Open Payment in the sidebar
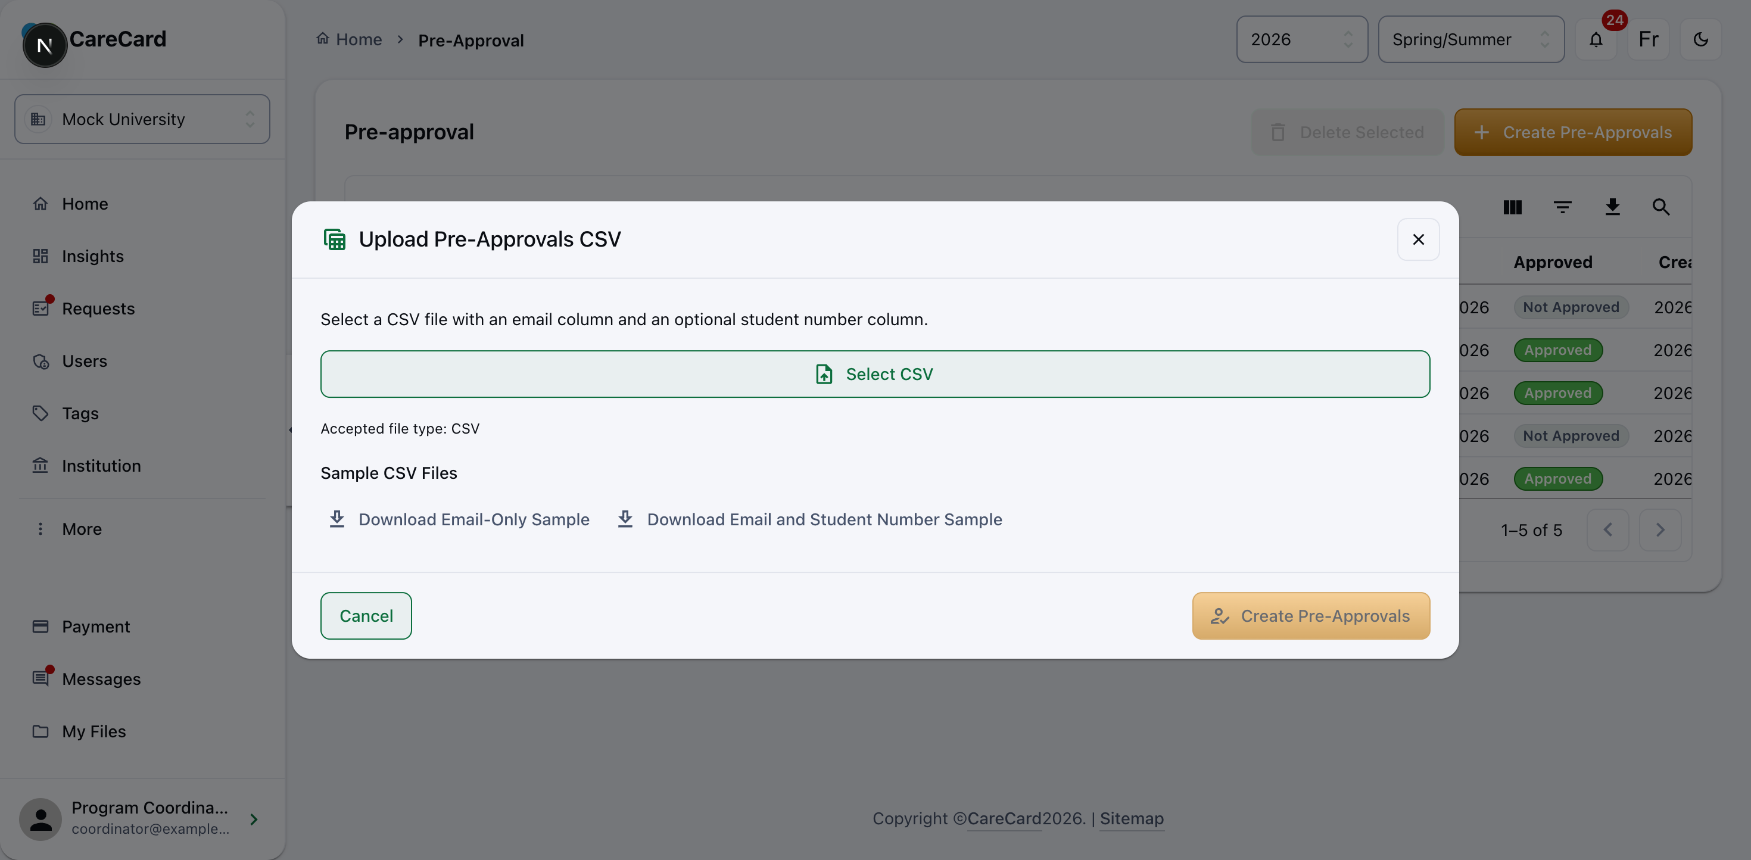 (142, 627)
